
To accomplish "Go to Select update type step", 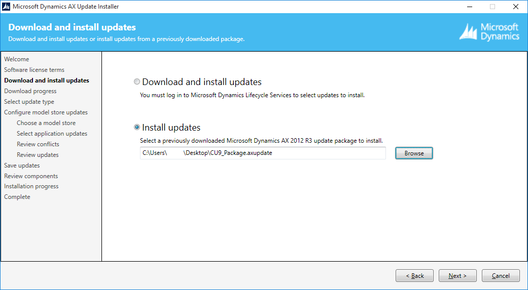I will [x=29, y=102].
